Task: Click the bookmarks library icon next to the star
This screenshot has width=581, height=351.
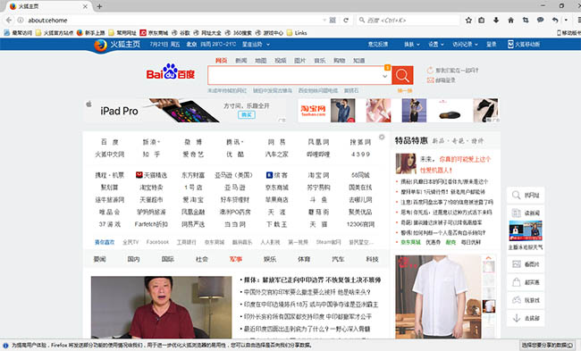Action: (x=481, y=20)
